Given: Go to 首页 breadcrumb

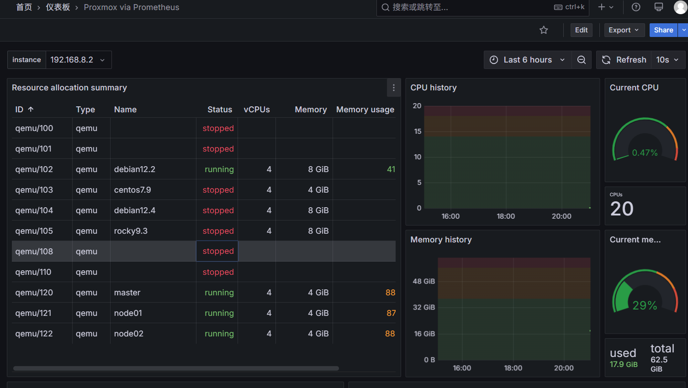Looking at the screenshot, I should 24,7.
